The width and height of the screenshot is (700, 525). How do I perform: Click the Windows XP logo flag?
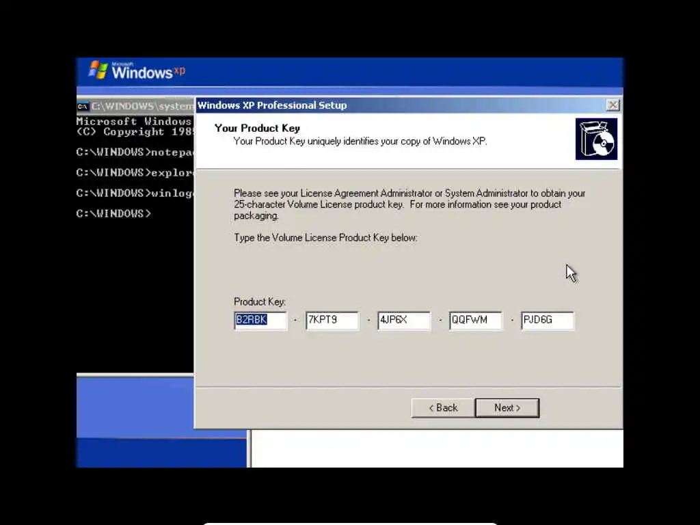point(98,70)
